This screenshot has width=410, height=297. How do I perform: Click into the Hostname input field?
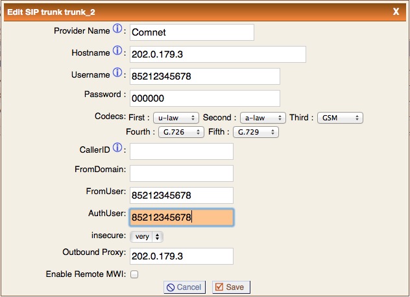click(x=217, y=54)
